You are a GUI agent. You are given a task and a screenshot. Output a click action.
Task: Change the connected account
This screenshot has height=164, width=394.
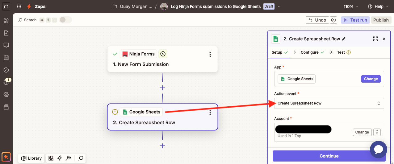click(x=362, y=132)
